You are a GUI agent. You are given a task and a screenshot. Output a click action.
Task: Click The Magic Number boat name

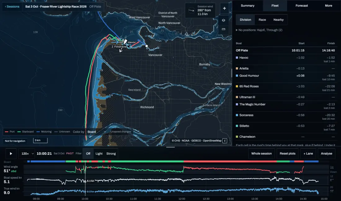pos(252,105)
